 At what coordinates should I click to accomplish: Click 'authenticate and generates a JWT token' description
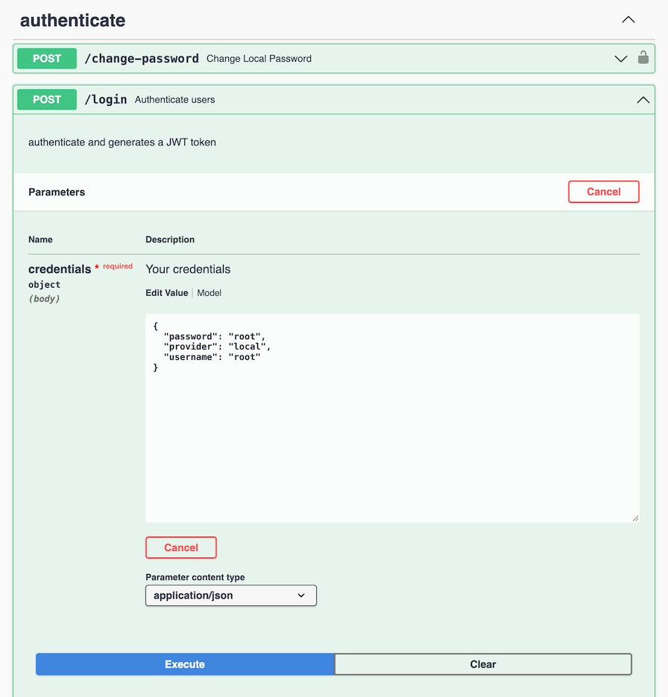point(122,142)
